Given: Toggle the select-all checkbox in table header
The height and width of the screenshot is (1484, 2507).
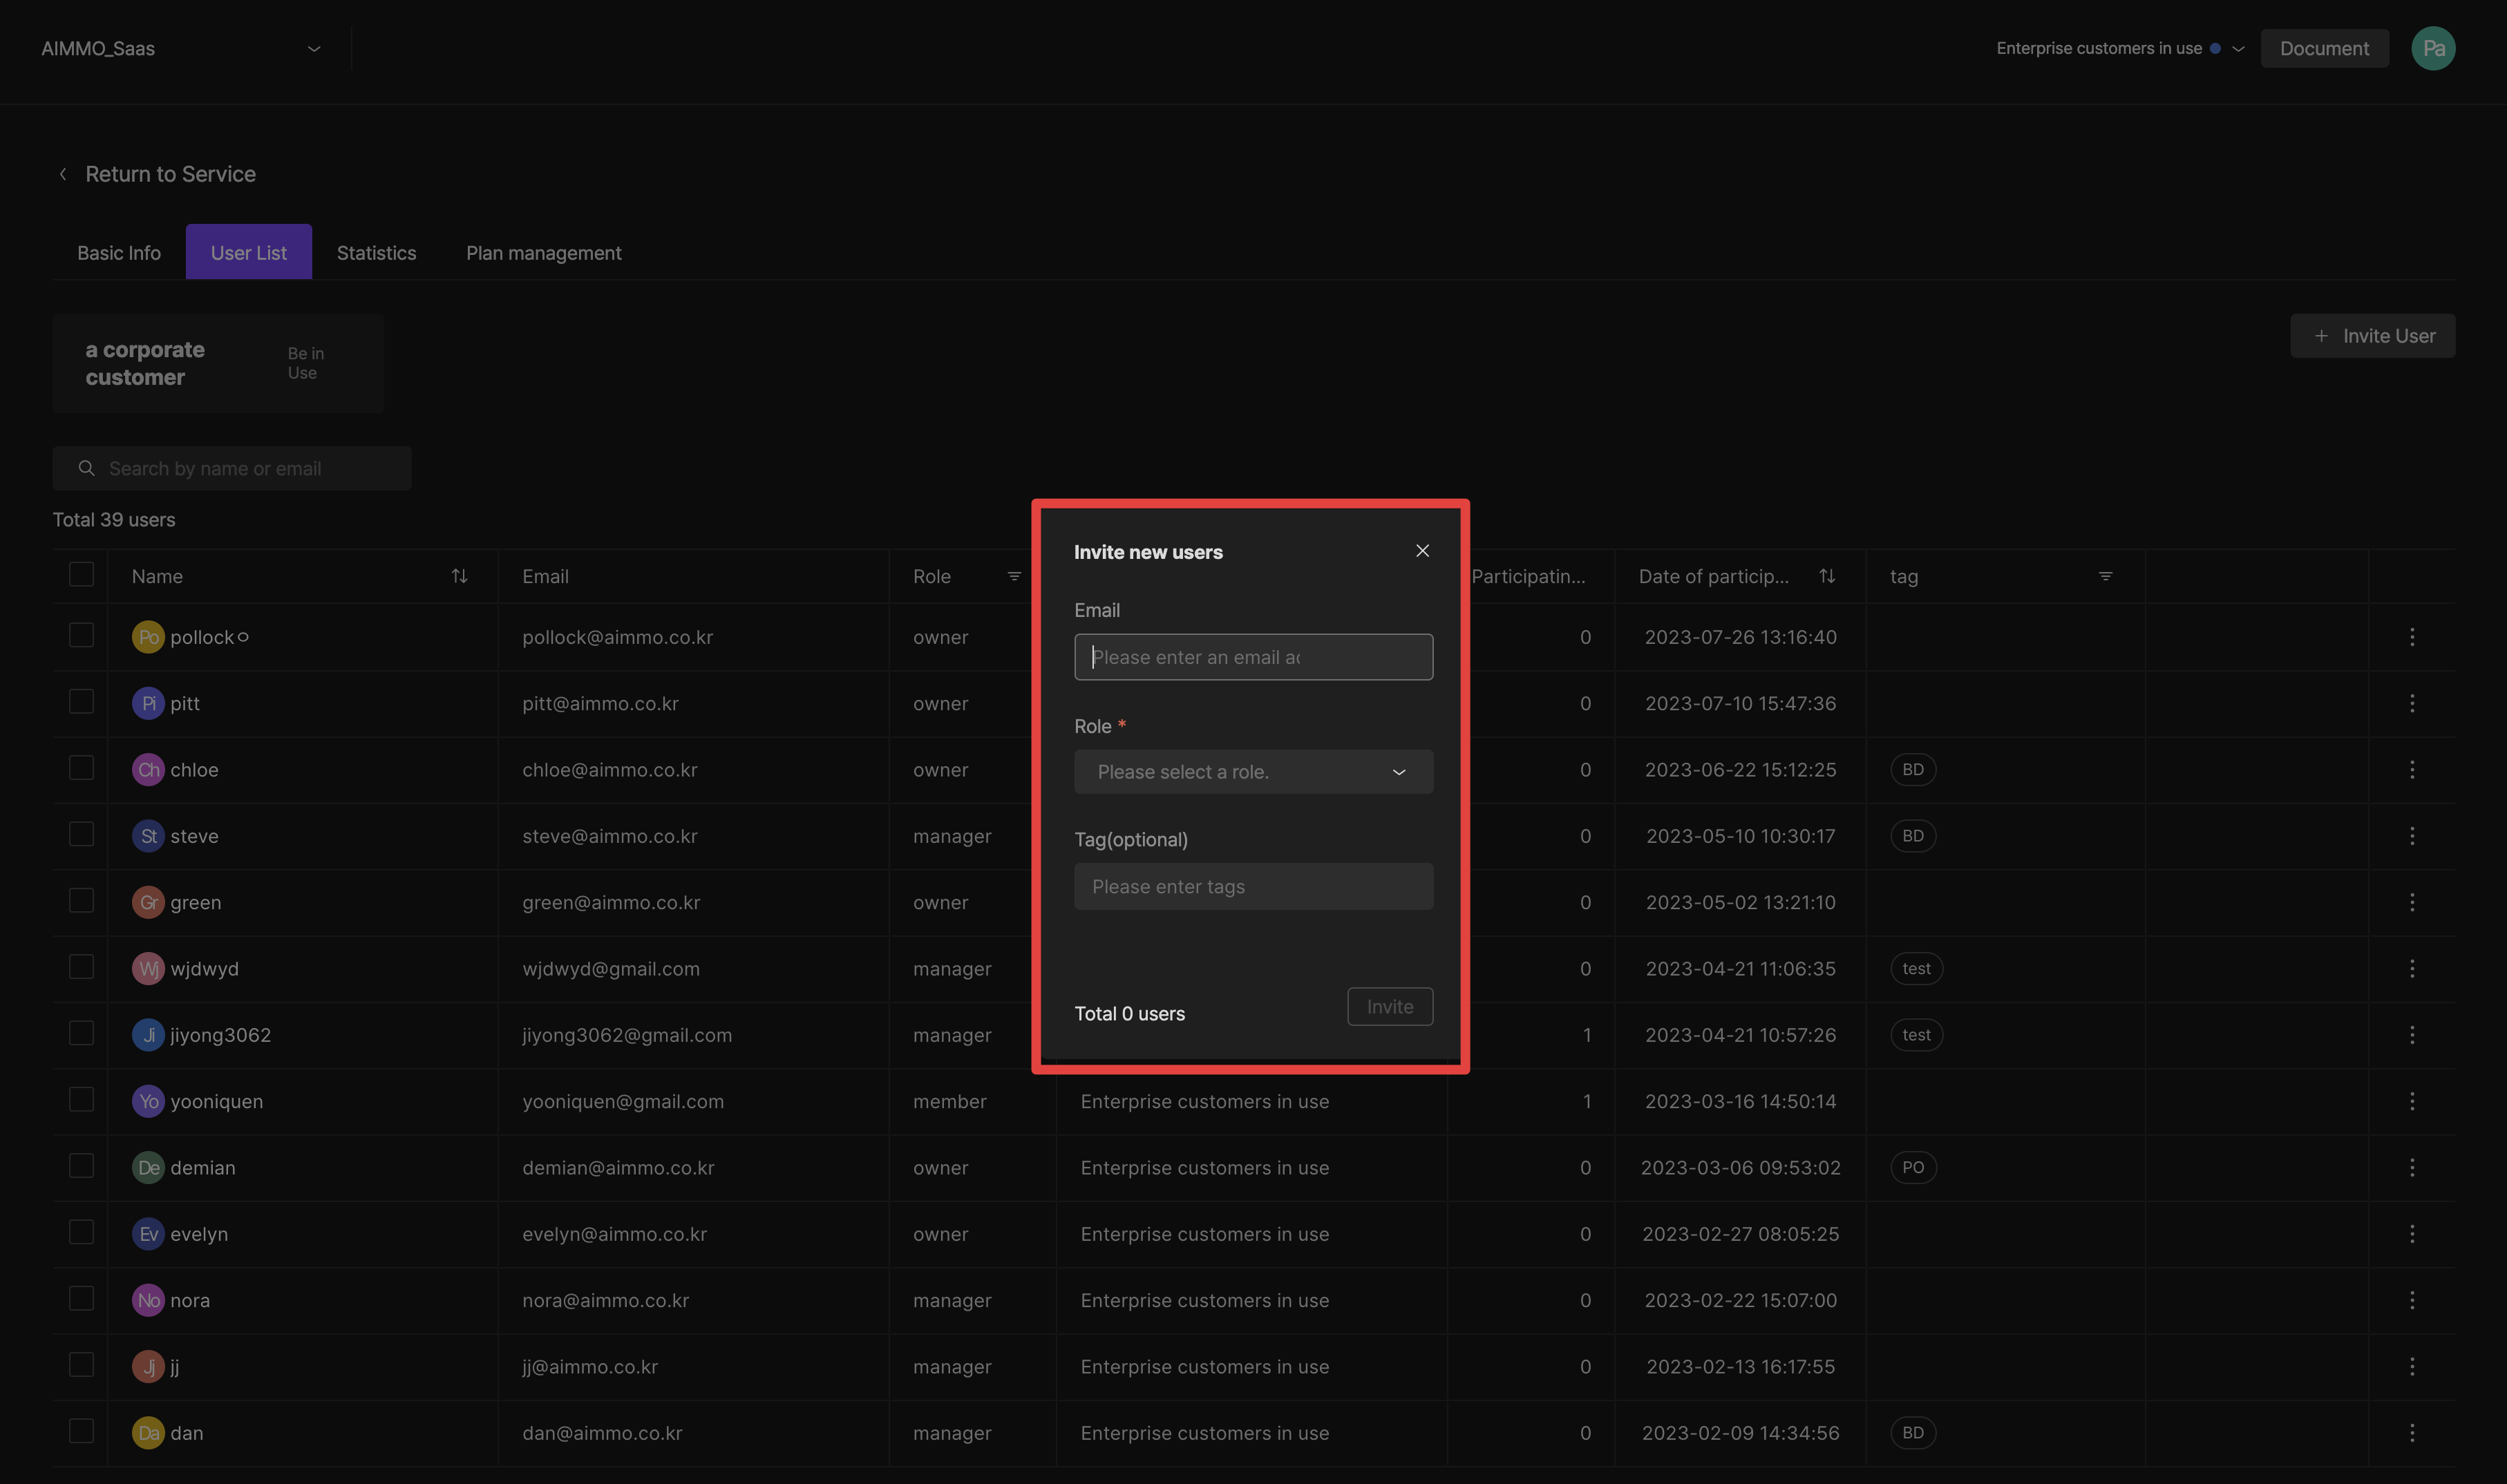Looking at the screenshot, I should pyautogui.click(x=81, y=574).
